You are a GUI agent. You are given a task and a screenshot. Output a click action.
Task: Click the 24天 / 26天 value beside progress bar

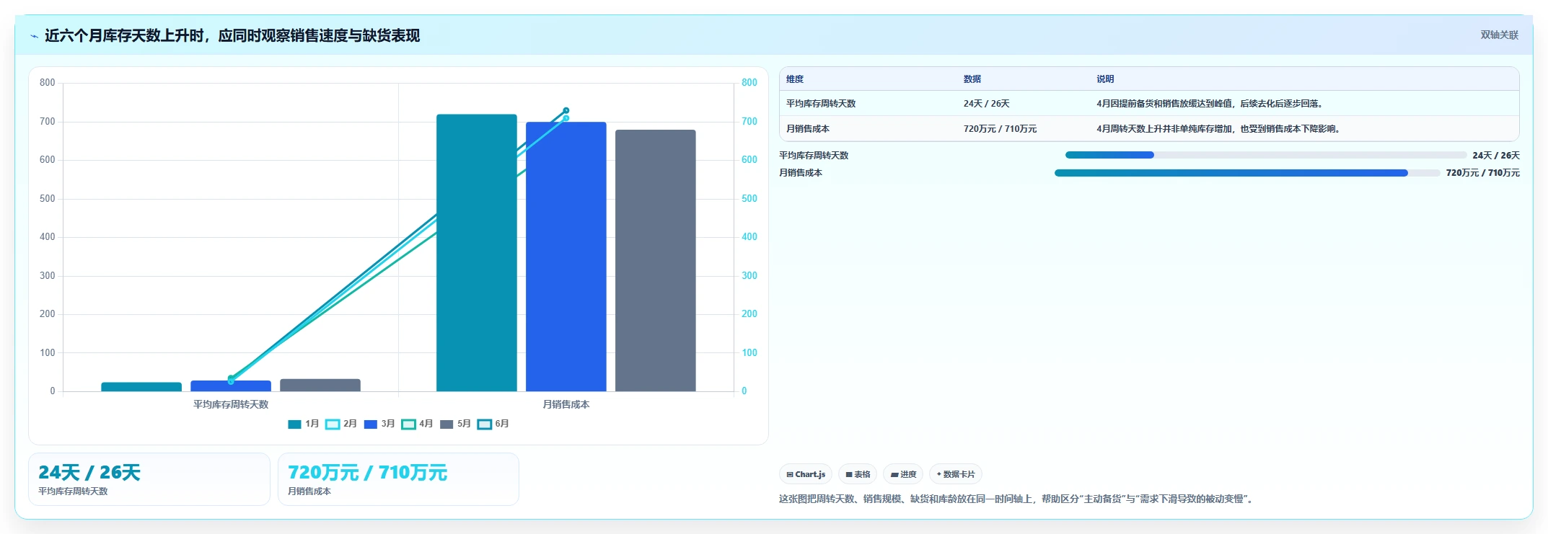coord(1496,156)
